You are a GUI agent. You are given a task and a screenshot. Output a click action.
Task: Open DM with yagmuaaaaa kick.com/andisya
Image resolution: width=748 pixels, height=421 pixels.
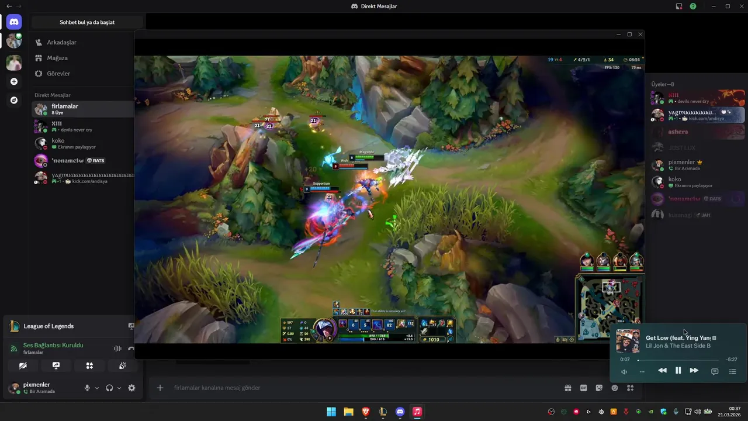pyautogui.click(x=82, y=178)
